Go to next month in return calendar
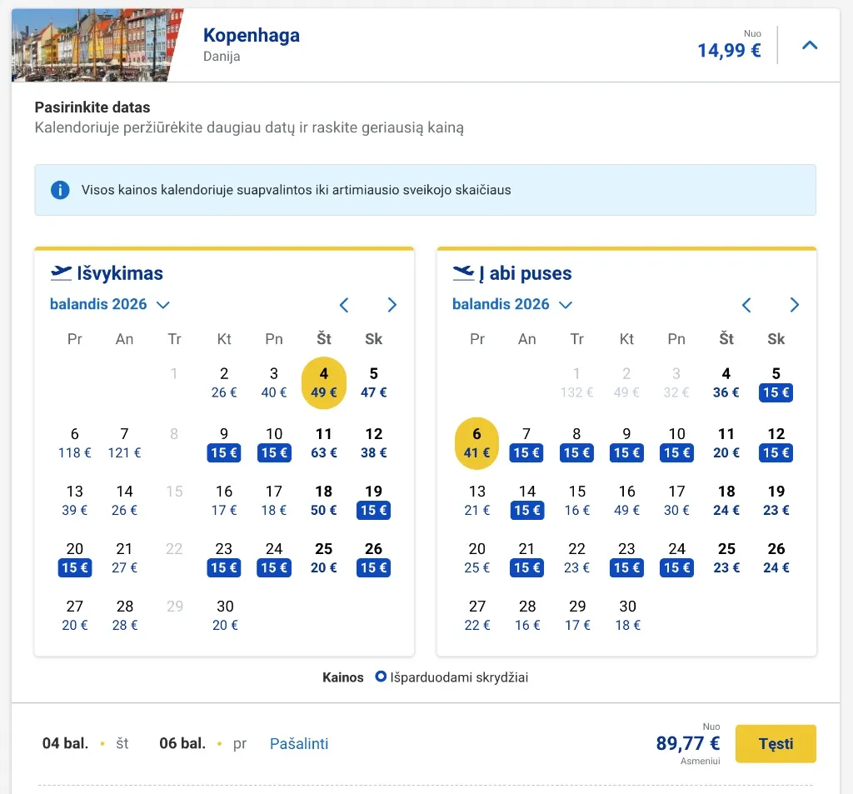The height and width of the screenshot is (794, 853). tap(795, 305)
